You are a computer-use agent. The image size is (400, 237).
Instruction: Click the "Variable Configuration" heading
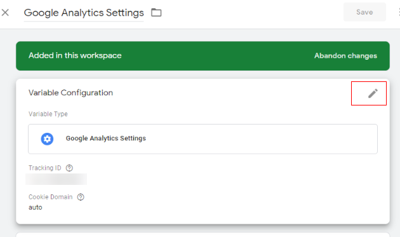pos(70,93)
